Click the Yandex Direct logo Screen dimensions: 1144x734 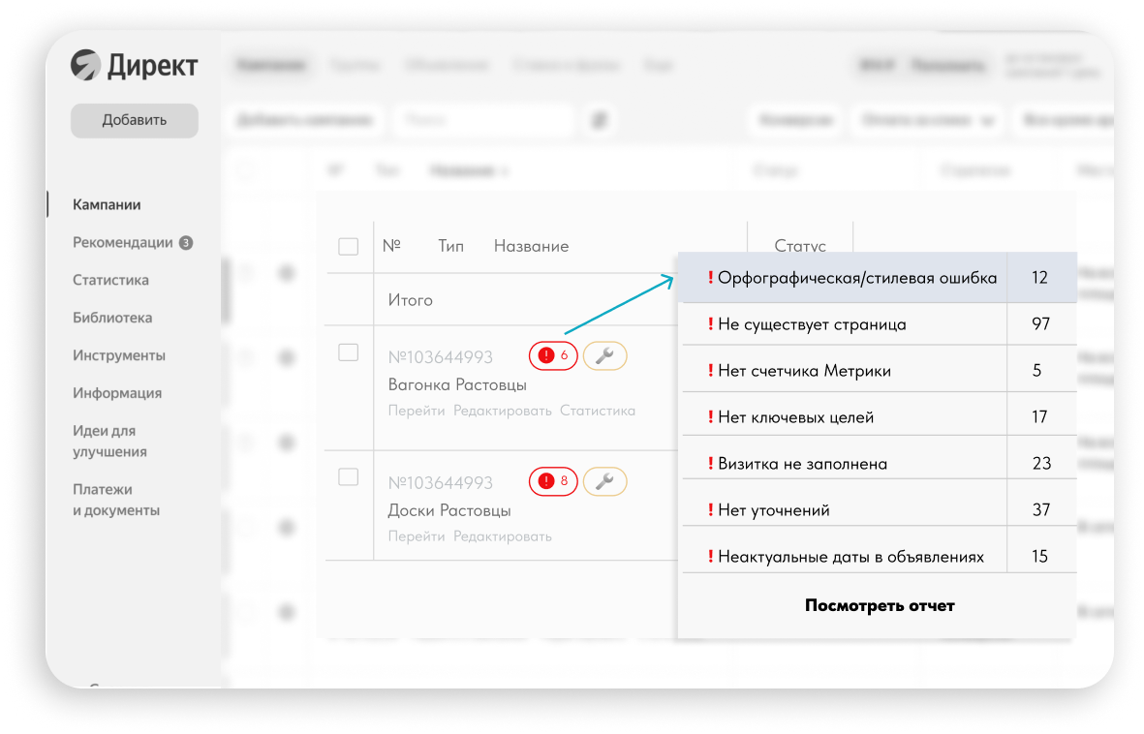134,65
